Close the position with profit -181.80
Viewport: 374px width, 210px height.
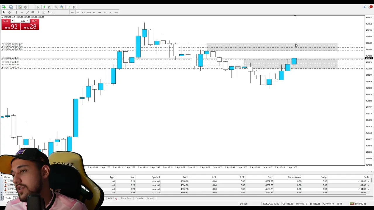pyautogui.click(x=368, y=181)
